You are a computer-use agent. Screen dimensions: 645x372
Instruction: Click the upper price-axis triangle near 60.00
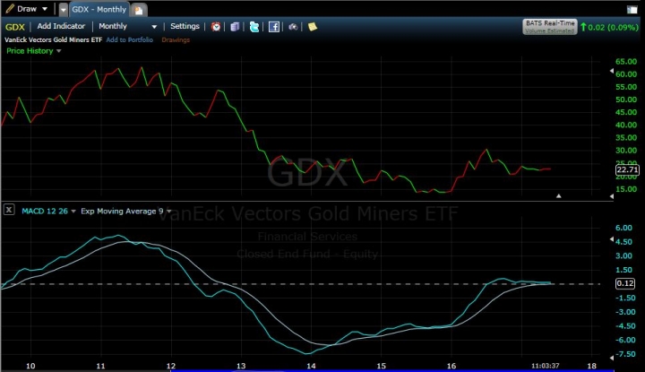[x=611, y=71]
